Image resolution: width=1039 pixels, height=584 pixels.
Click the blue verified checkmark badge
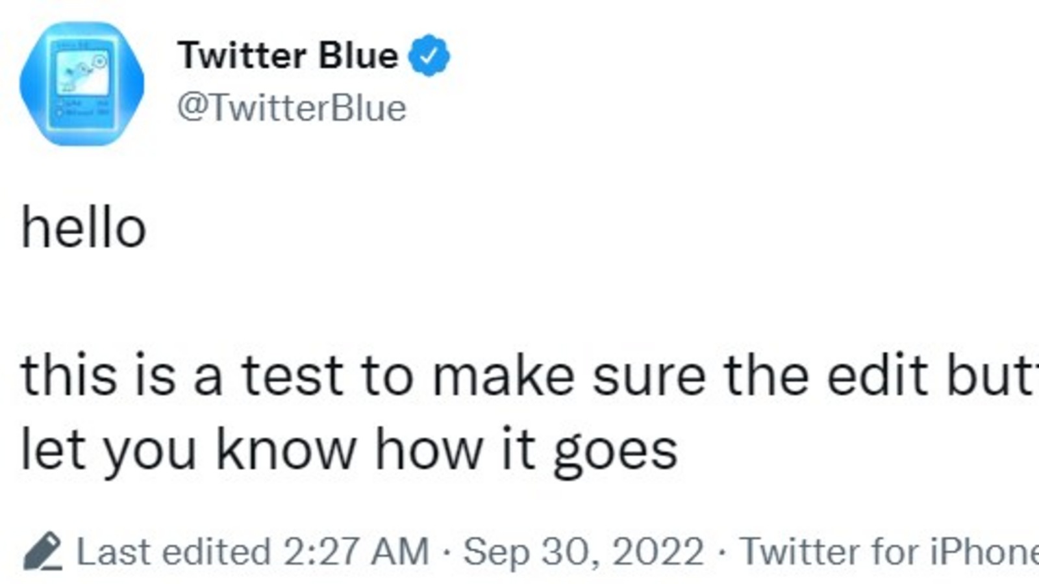[429, 56]
